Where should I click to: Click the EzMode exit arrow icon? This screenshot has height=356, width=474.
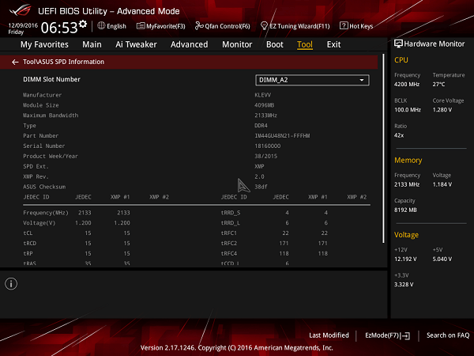tap(406, 335)
